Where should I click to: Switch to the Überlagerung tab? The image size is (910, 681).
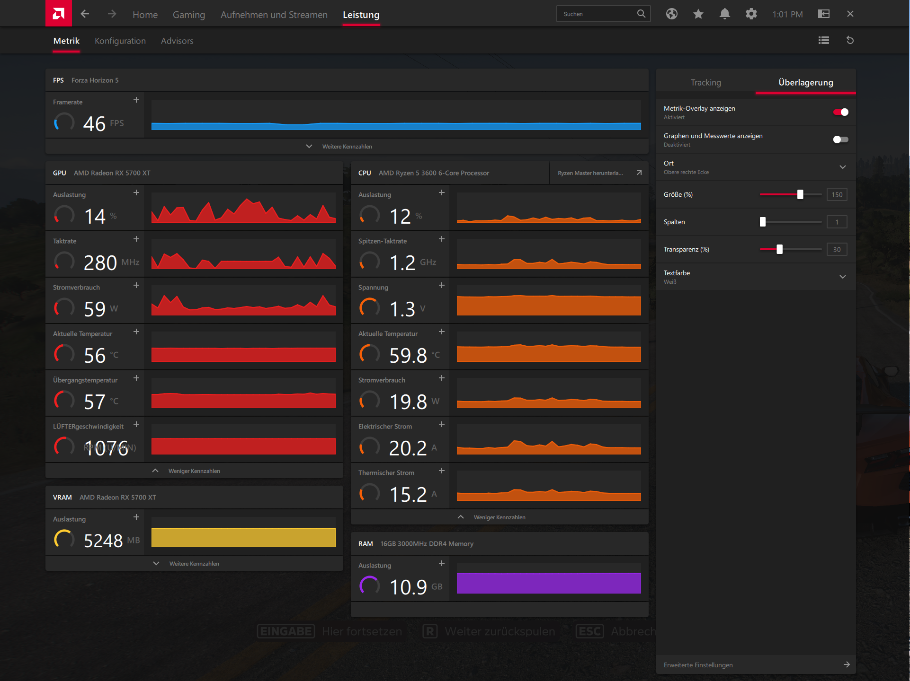[x=806, y=82]
